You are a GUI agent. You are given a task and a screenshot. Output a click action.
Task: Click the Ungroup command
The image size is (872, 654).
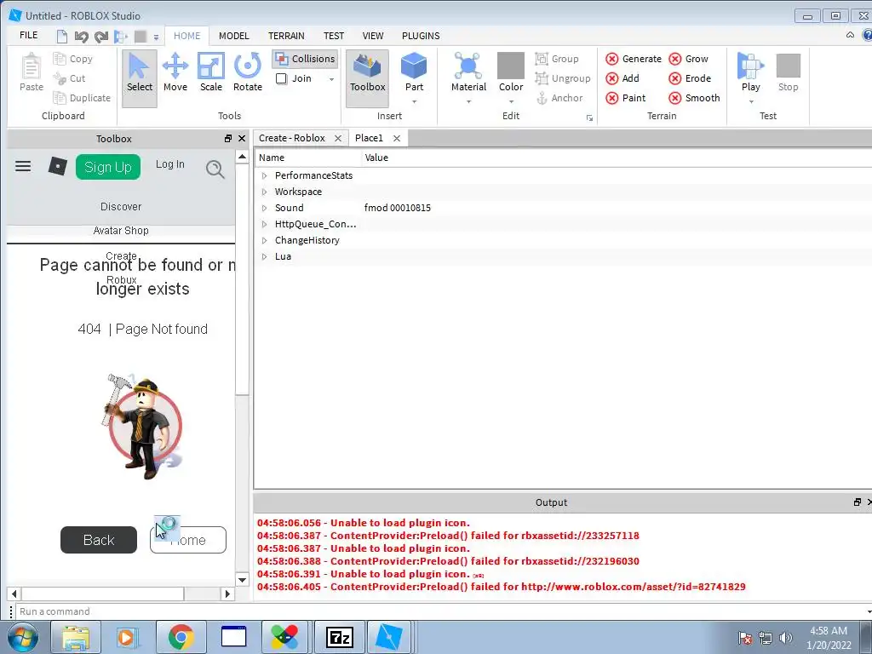click(563, 78)
